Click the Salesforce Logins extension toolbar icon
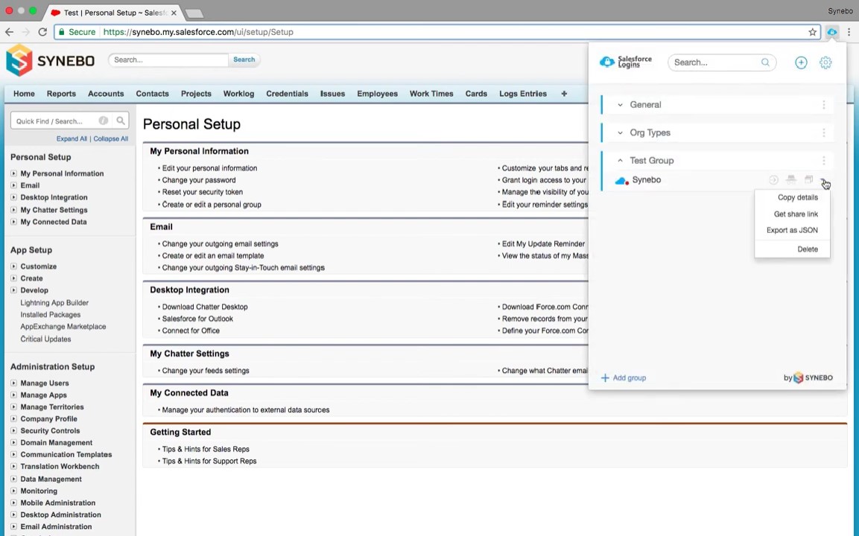 click(x=831, y=32)
